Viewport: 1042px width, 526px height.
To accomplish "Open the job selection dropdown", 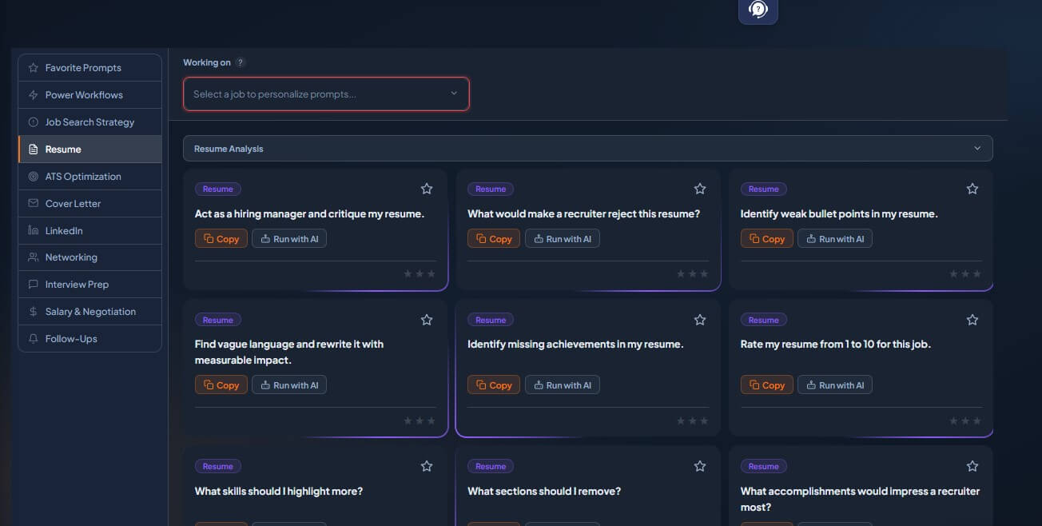I will [x=326, y=94].
